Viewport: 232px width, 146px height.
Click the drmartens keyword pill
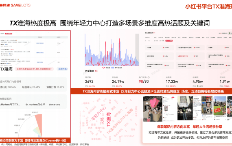pos(55,104)
